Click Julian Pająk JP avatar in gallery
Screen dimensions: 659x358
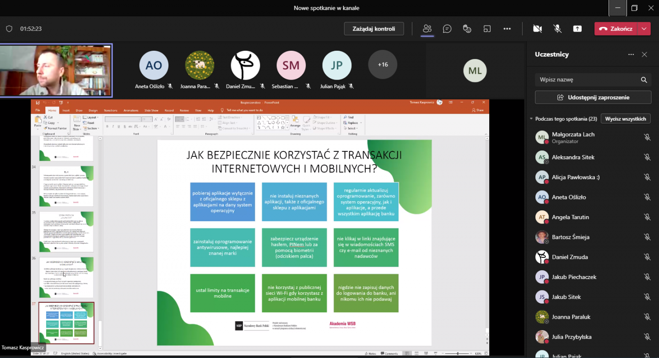(337, 65)
